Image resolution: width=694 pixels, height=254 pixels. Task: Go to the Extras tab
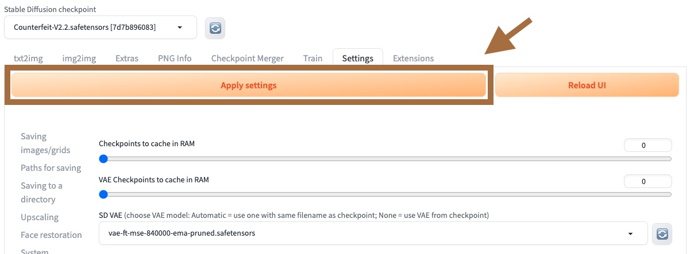[127, 58]
